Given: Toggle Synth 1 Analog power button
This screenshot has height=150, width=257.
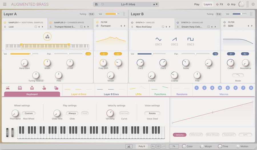Looking at the screenshot, I should coord(132,22).
